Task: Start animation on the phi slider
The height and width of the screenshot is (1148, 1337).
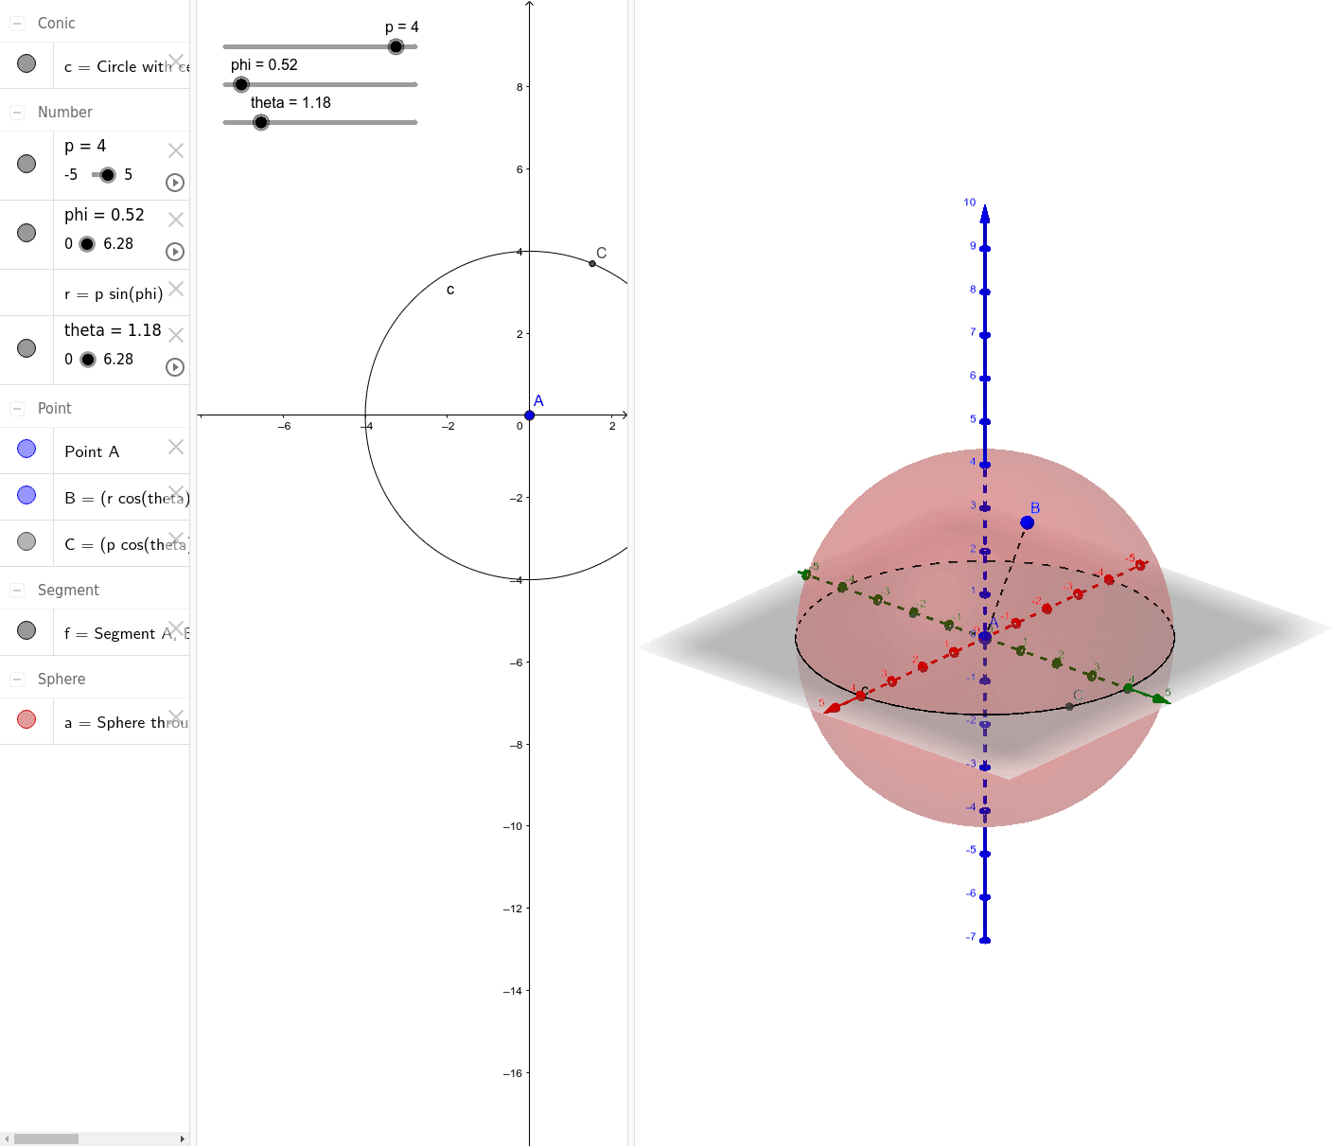Action: [x=174, y=252]
